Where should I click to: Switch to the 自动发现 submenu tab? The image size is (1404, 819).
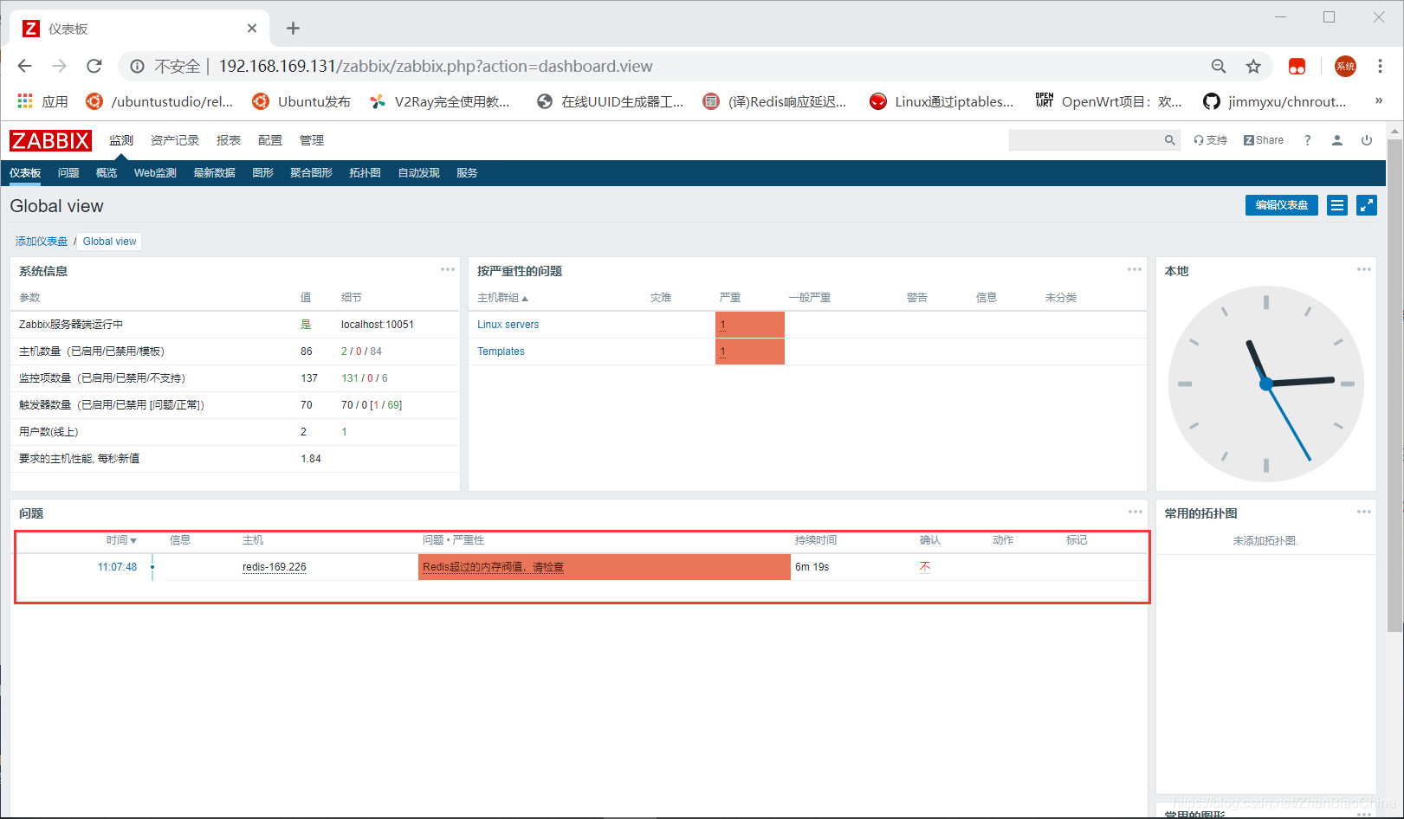(419, 173)
